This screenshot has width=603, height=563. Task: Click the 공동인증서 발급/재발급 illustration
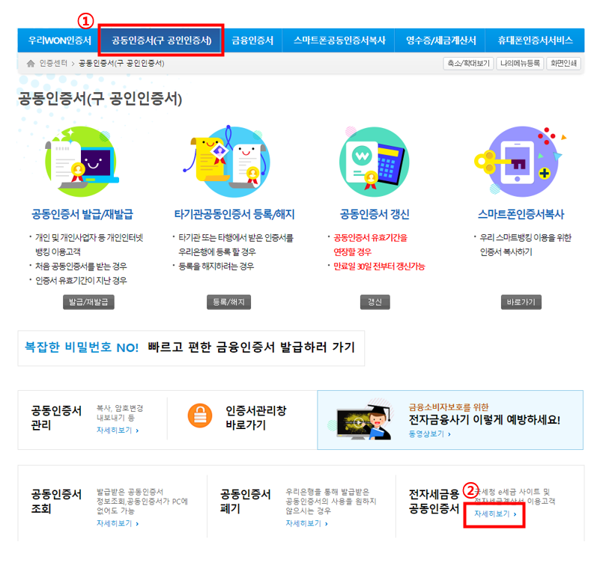click(82, 162)
